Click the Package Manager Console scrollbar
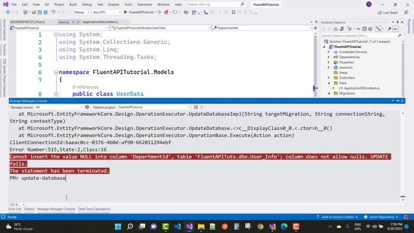 tap(402, 156)
